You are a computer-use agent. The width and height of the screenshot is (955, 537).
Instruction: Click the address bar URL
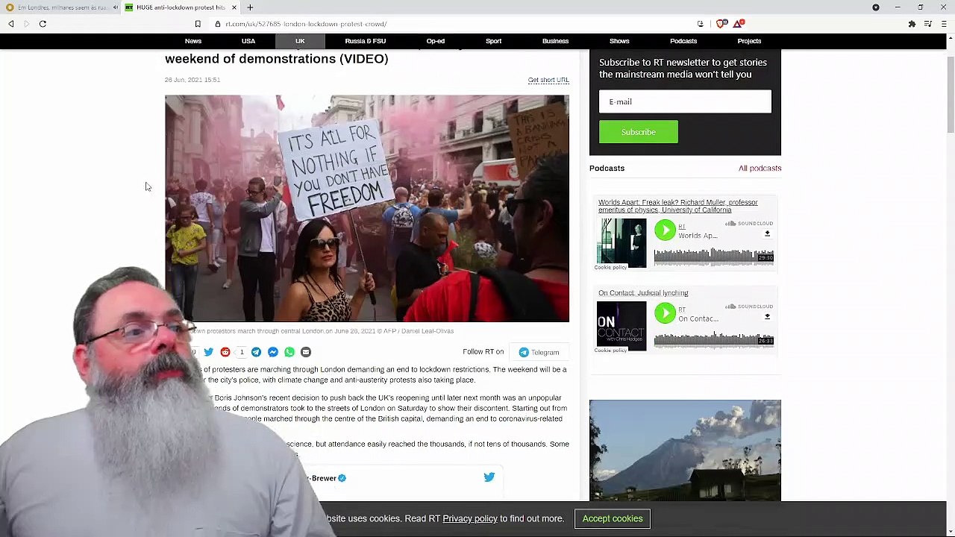point(306,24)
